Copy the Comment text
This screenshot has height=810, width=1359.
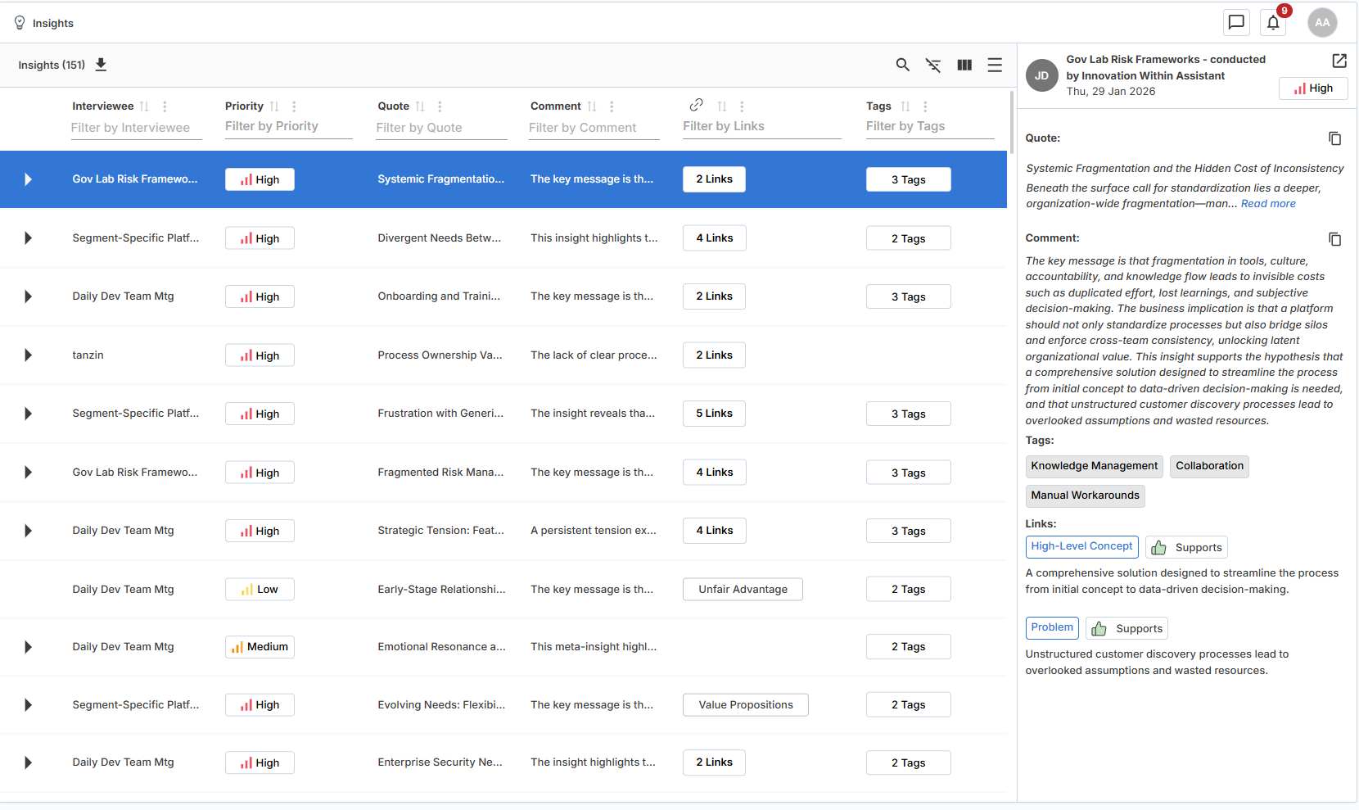1334,239
